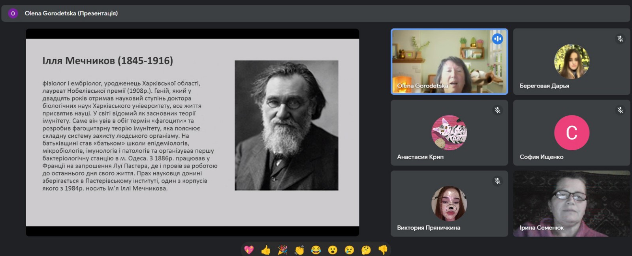
Task: React with clapping hands emoji
Action: (x=299, y=250)
